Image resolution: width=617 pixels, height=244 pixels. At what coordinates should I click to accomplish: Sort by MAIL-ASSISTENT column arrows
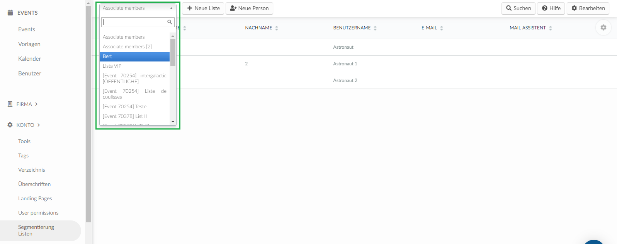(x=551, y=28)
